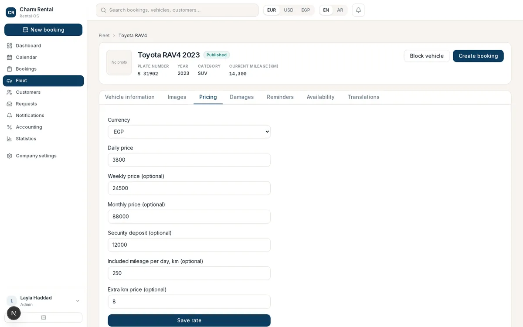Set language to AR

340,10
